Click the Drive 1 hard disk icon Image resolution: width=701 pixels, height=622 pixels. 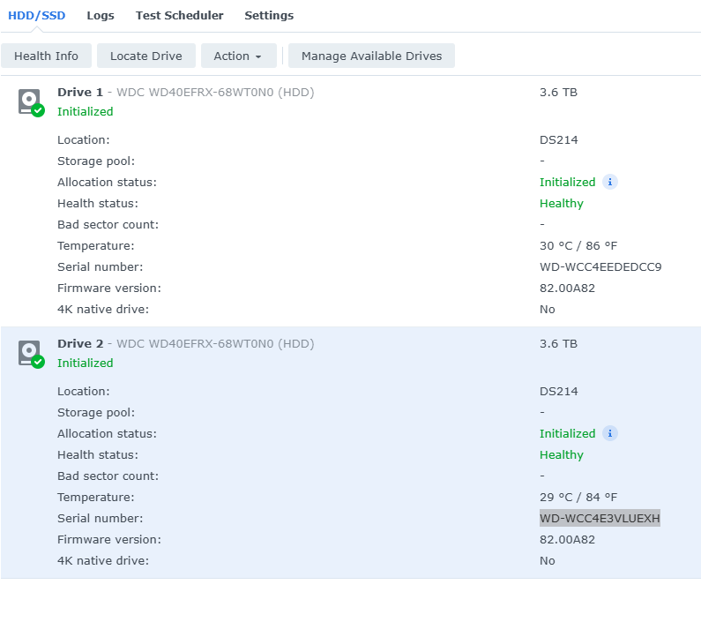(30, 101)
